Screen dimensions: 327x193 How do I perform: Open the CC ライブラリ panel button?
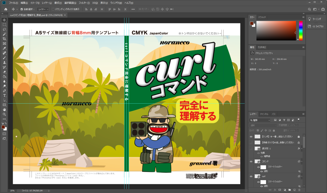pos(316,26)
